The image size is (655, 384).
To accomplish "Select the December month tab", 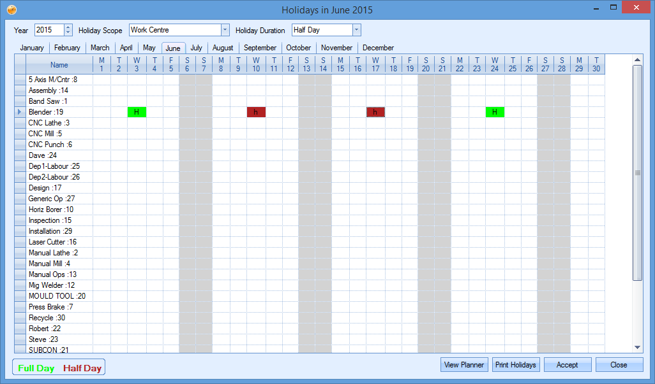I will (x=378, y=48).
